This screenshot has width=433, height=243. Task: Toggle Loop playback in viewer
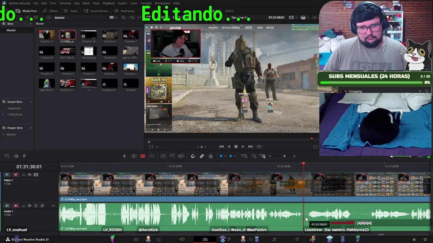[259, 146]
